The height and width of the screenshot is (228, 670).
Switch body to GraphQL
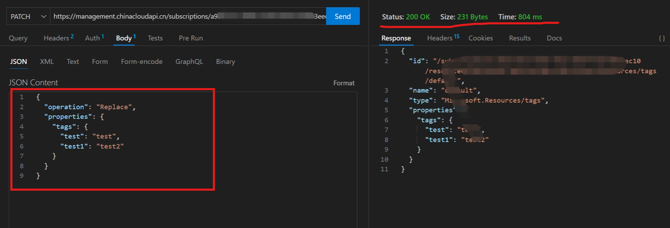[189, 61]
